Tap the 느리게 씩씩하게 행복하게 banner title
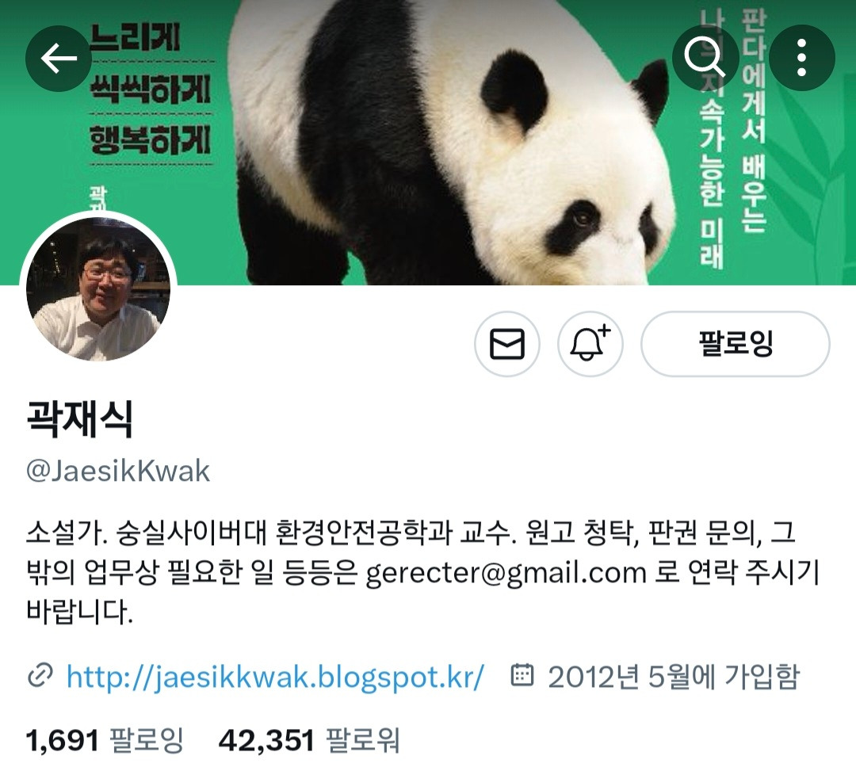 (x=150, y=90)
